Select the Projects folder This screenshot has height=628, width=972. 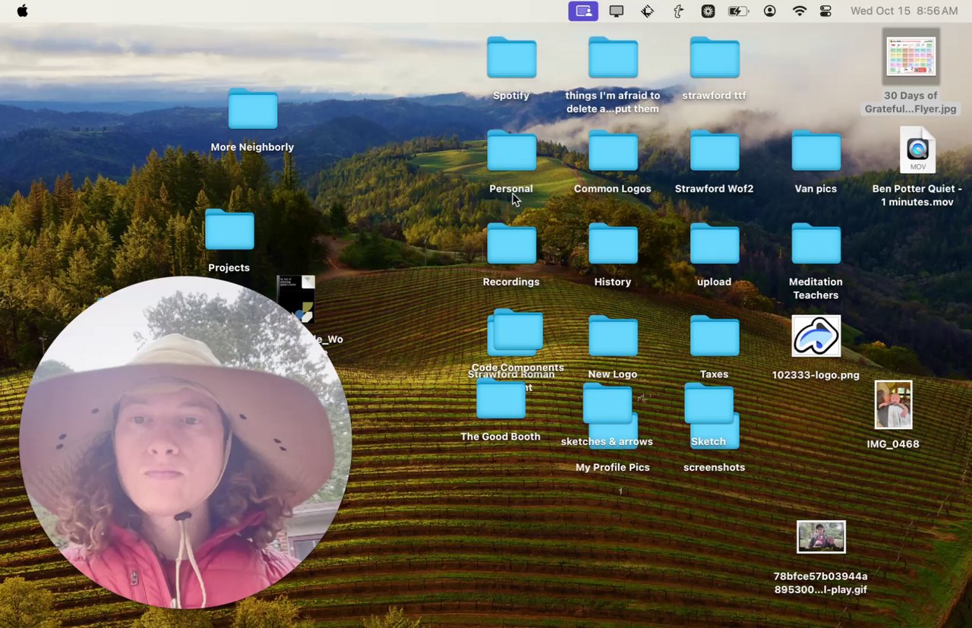click(x=229, y=229)
